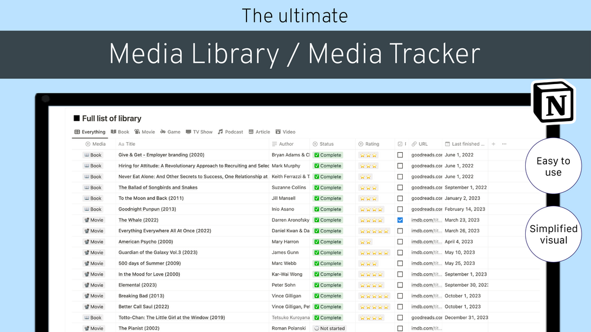The height and width of the screenshot is (332, 591).
Task: Click the title "Guardian of the Galaxy Vol.3 (2023)"
Action: pos(158,252)
